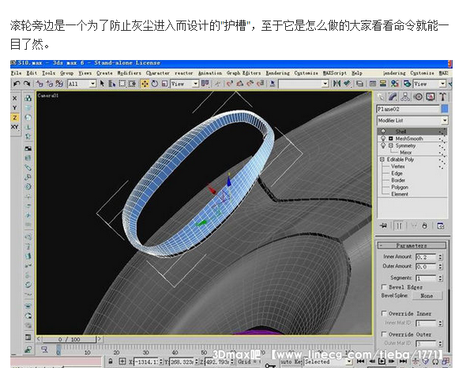Click the Inner Amount spinner arrows
The height and width of the screenshot is (368, 466).
click(441, 257)
